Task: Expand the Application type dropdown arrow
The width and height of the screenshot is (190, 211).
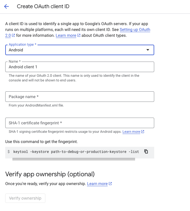Action: point(148,50)
